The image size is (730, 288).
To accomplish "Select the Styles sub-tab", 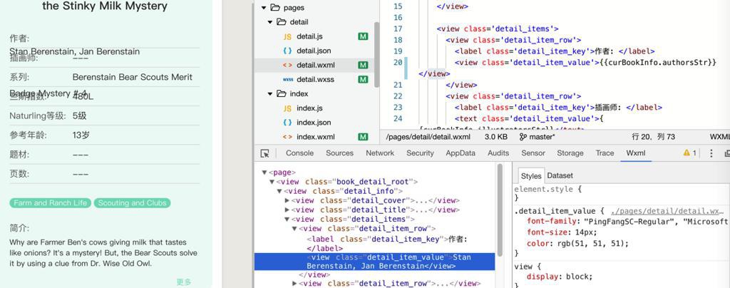I will pos(530,176).
